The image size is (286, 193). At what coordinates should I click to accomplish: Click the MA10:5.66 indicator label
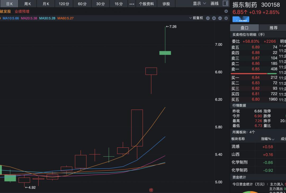[11, 18]
